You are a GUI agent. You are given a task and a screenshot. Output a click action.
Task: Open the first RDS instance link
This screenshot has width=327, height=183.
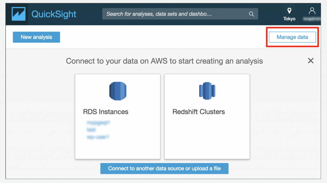(x=98, y=122)
